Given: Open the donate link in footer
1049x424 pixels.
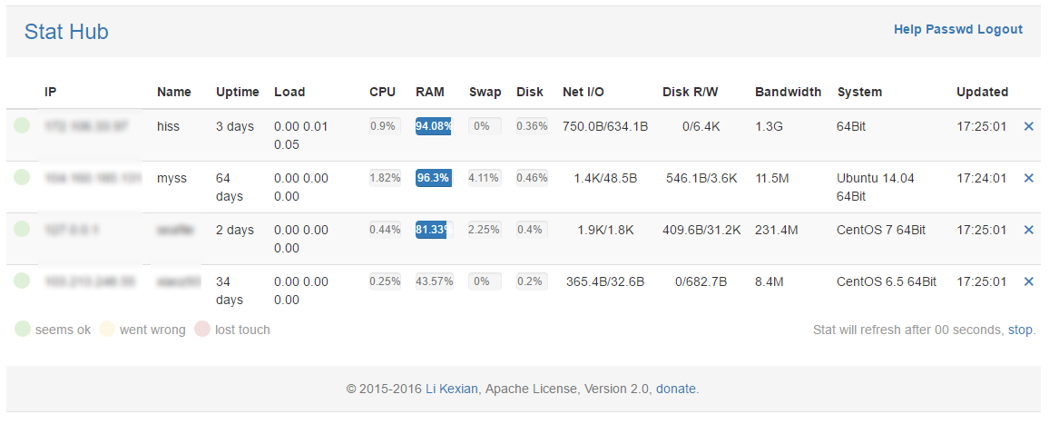Looking at the screenshot, I should tap(676, 389).
